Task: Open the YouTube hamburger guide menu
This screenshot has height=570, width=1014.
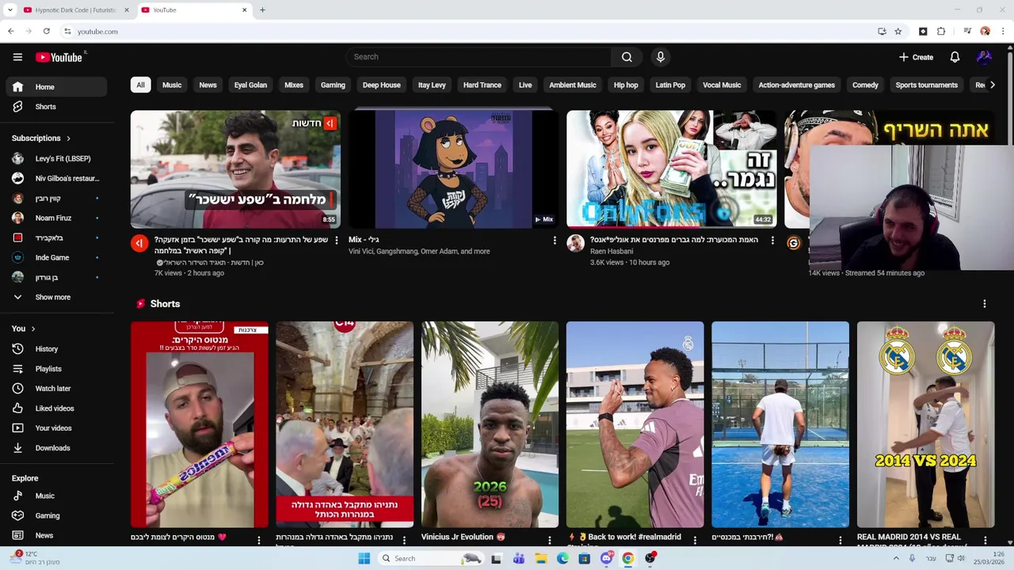Action: tap(17, 57)
